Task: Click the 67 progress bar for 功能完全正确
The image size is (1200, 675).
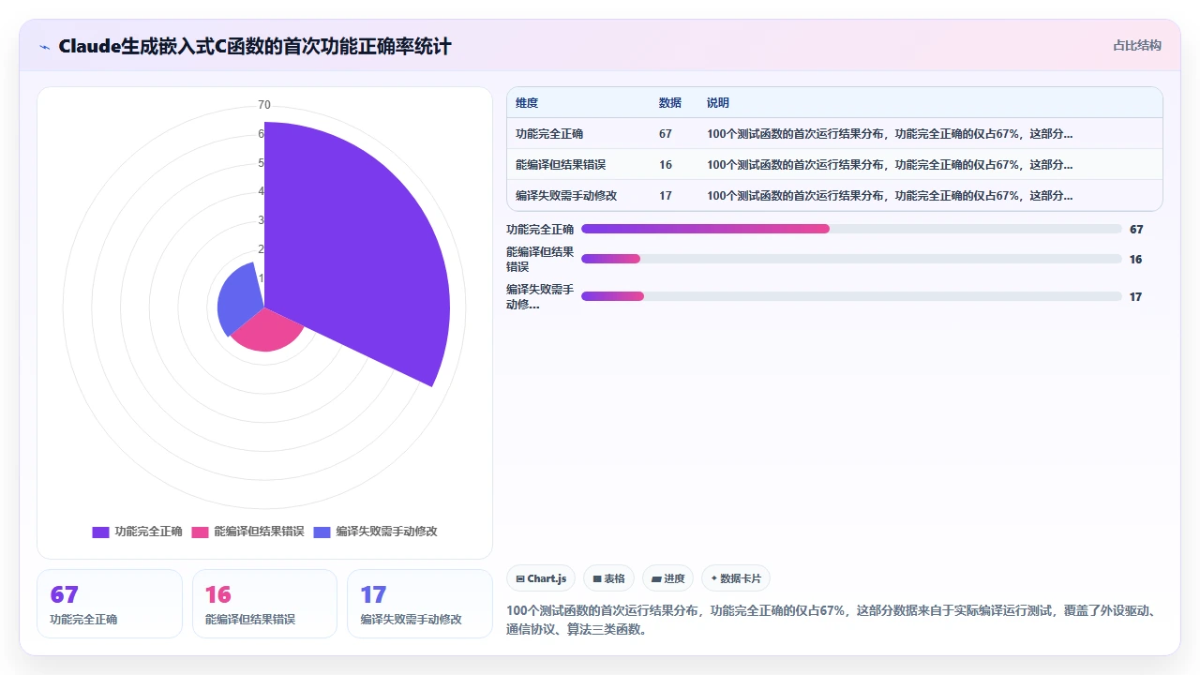Action: point(851,229)
